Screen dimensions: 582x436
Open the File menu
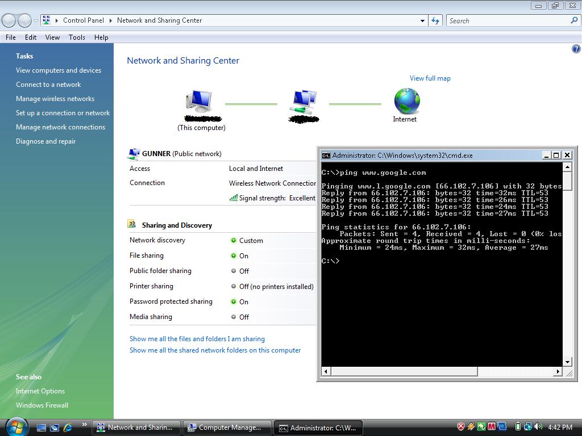(x=11, y=37)
